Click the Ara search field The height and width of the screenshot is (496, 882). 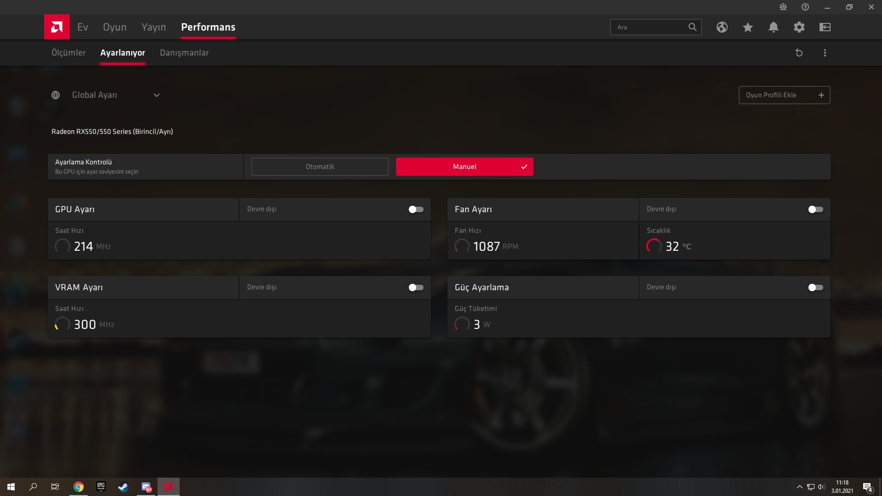click(x=650, y=27)
